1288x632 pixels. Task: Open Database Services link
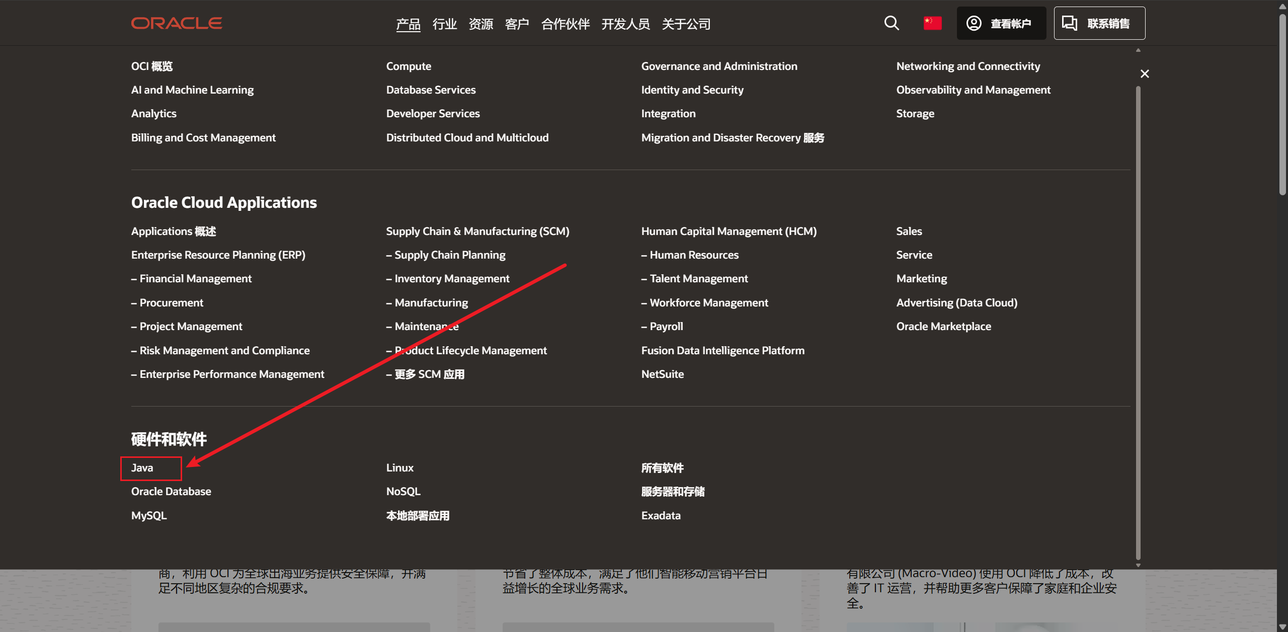pos(431,90)
